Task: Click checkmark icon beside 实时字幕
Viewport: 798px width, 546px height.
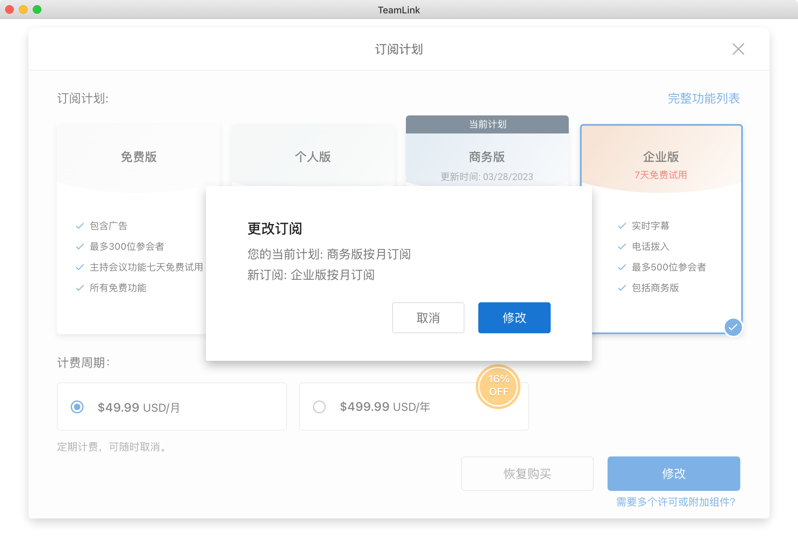Action: click(x=622, y=226)
